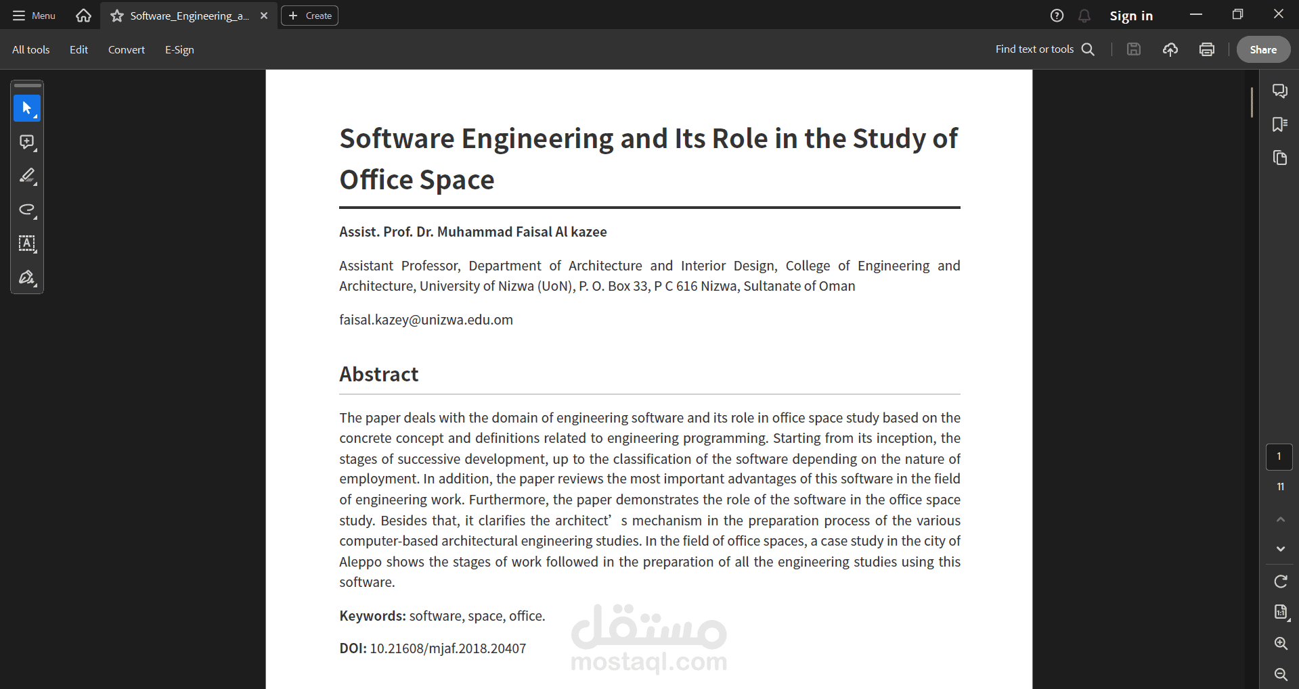The image size is (1299, 689).
Task: Click the current page number box
Action: pyautogui.click(x=1279, y=457)
